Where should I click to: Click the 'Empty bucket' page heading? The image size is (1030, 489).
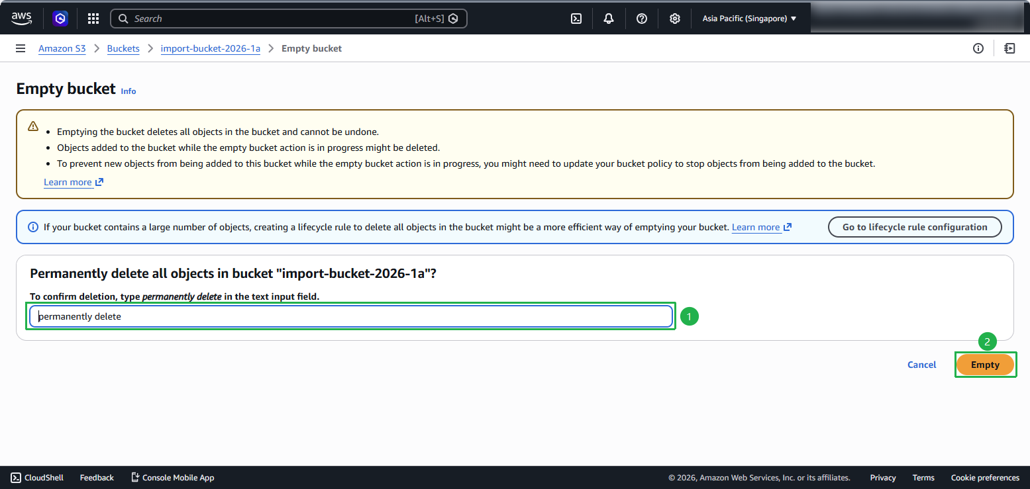point(66,89)
